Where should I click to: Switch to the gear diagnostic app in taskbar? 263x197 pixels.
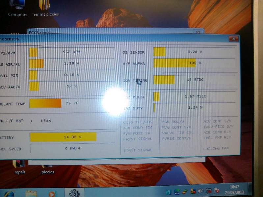[74, 193]
